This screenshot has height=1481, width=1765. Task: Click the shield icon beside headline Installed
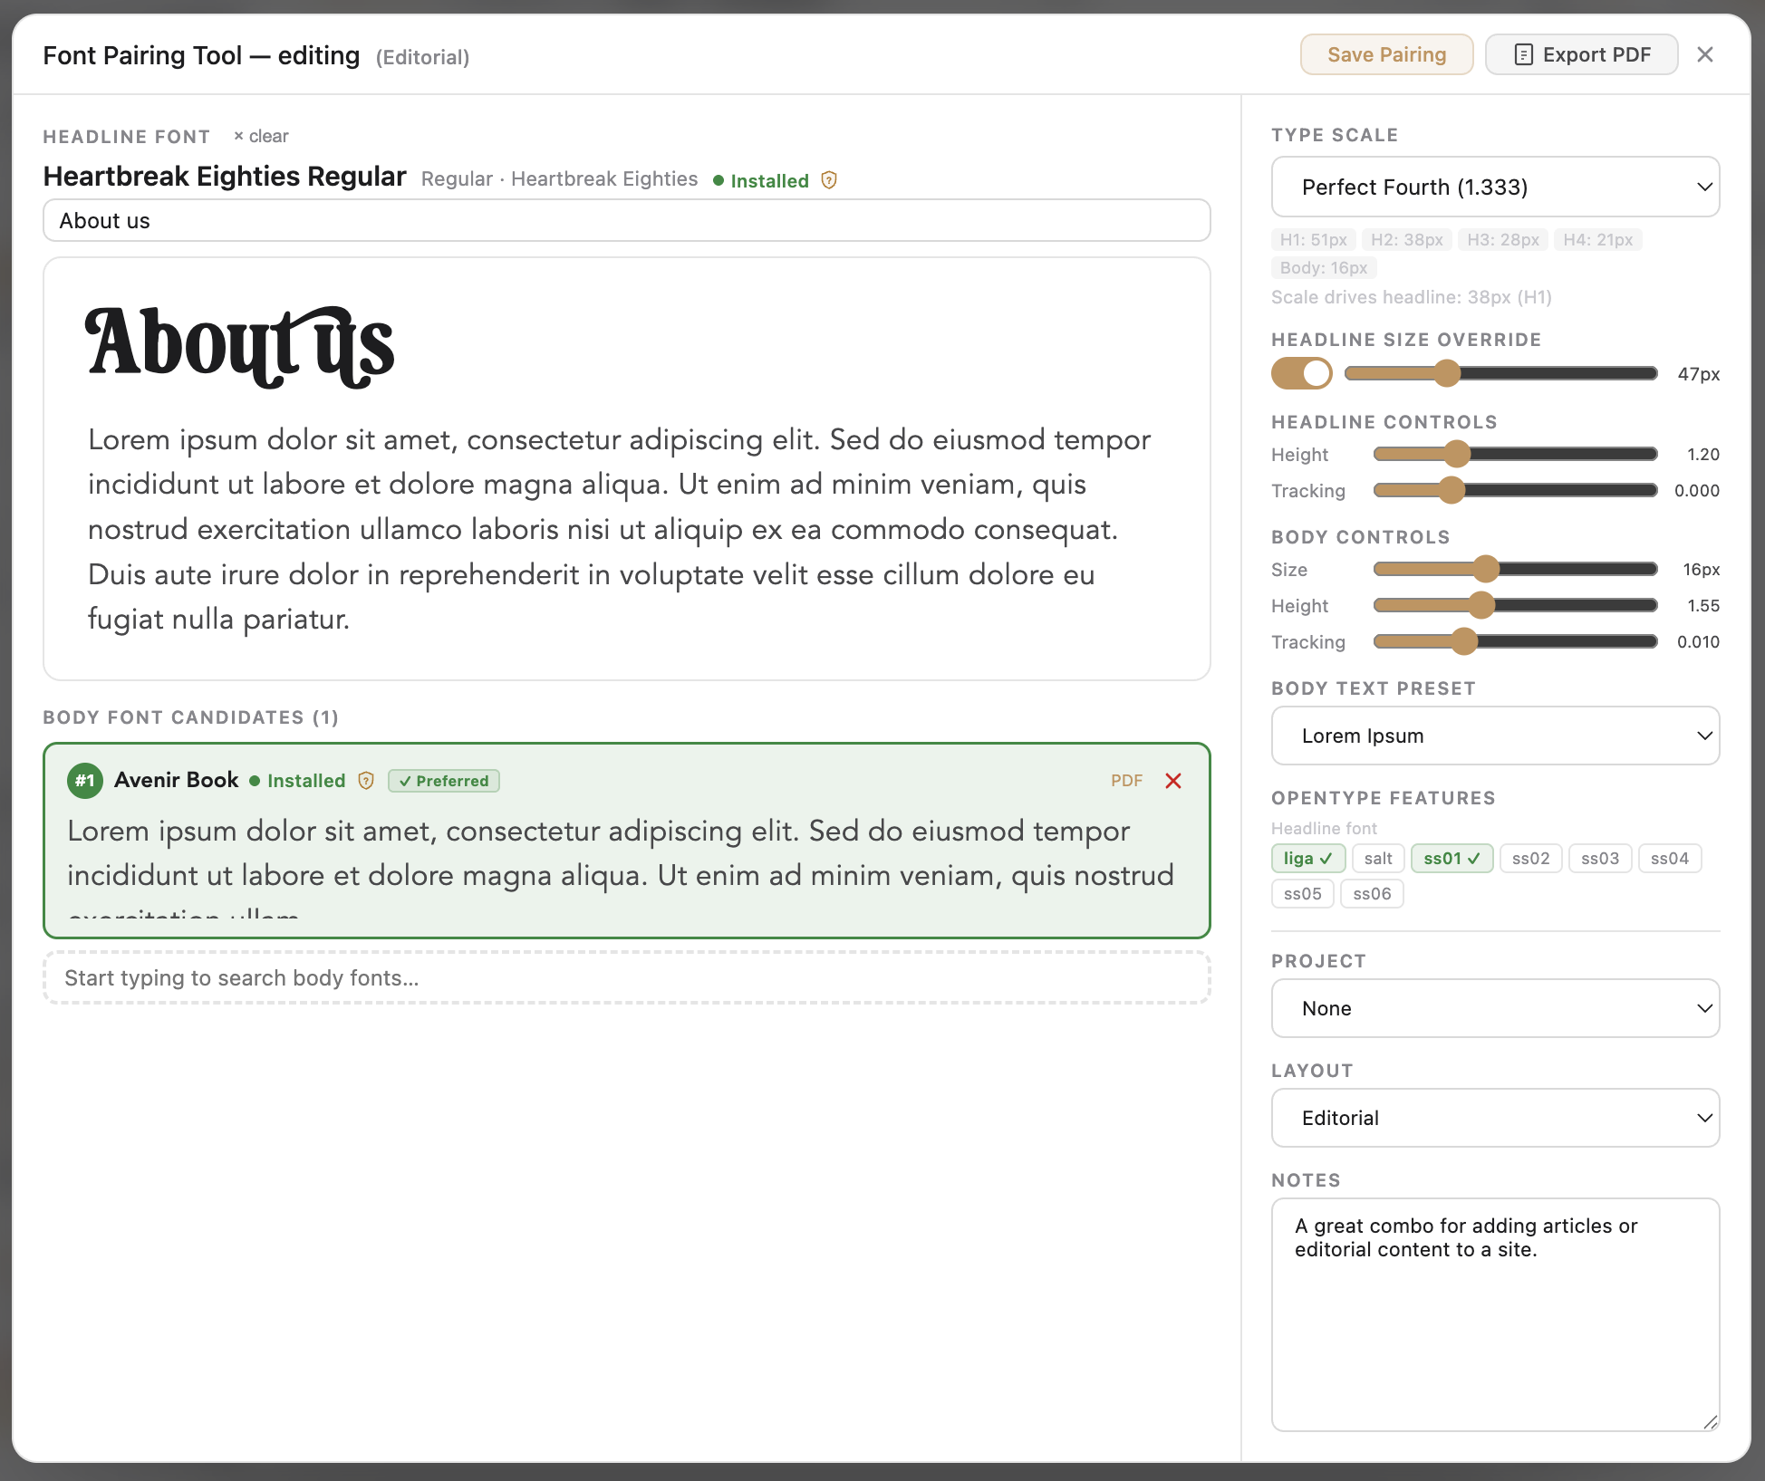[828, 180]
